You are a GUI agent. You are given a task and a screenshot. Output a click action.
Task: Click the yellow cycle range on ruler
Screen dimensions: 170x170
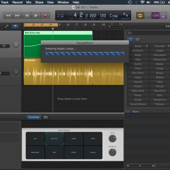41,25
